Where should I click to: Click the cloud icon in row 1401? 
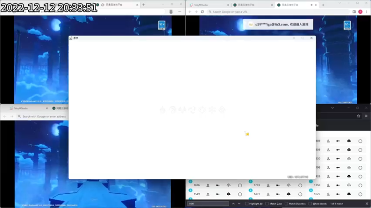tap(288, 194)
